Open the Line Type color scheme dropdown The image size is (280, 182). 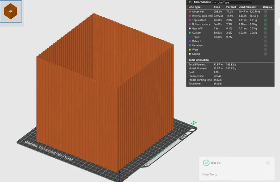(232, 2)
